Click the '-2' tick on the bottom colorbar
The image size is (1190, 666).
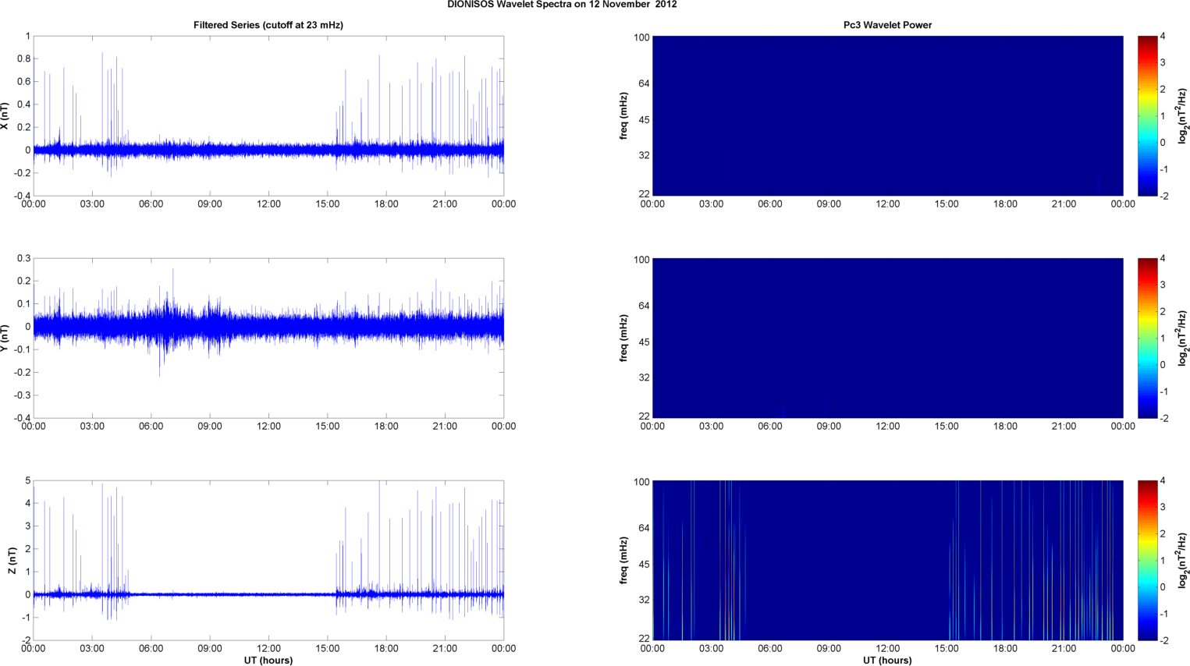(x=1163, y=640)
